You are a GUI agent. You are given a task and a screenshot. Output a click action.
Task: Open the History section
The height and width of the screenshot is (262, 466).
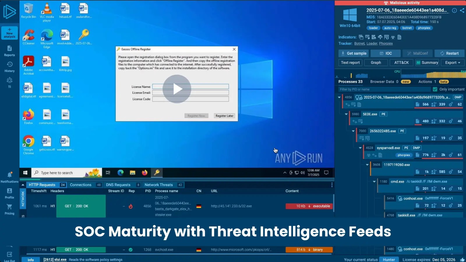click(10, 67)
